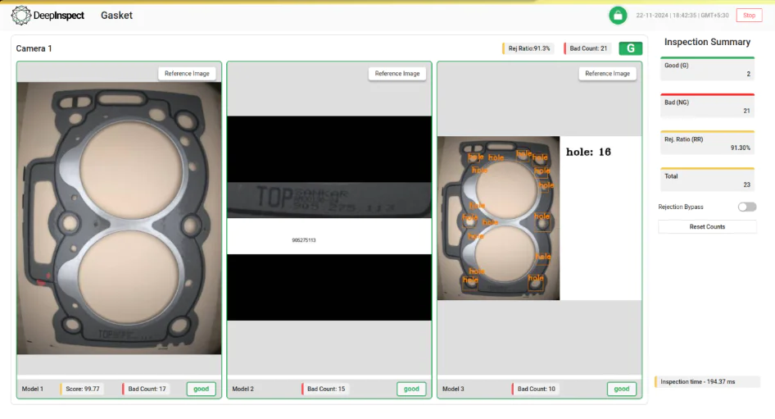Select the Model 1 gasket image

pos(119,218)
